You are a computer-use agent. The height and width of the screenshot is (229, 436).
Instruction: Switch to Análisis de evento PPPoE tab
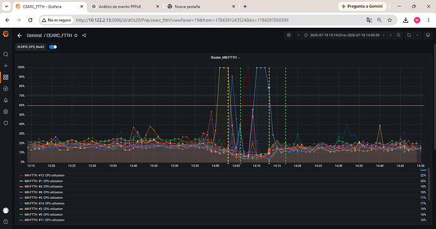pyautogui.click(x=120, y=6)
